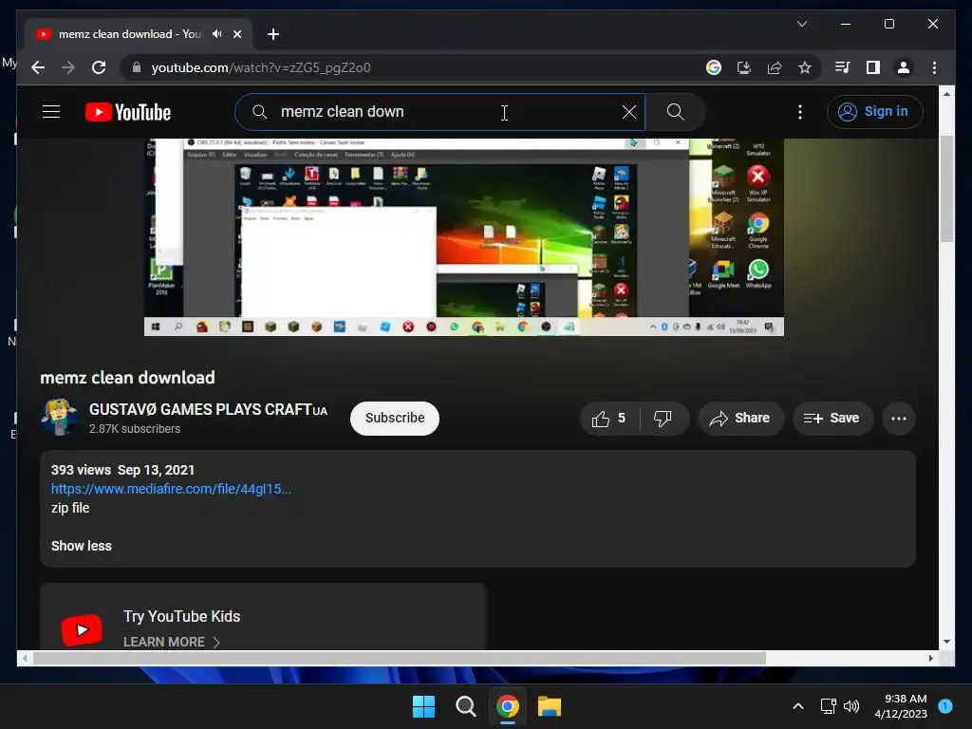Subscribe to GUSTAVØ GAMES PLAYS CRAFT

(395, 419)
